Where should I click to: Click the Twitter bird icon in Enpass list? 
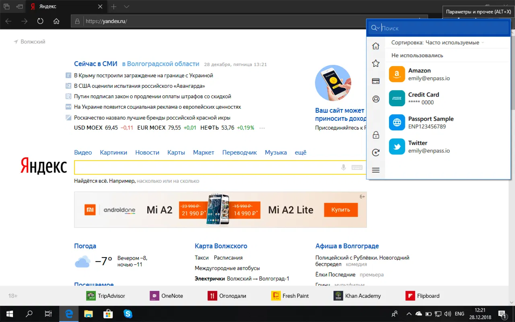pyautogui.click(x=397, y=147)
